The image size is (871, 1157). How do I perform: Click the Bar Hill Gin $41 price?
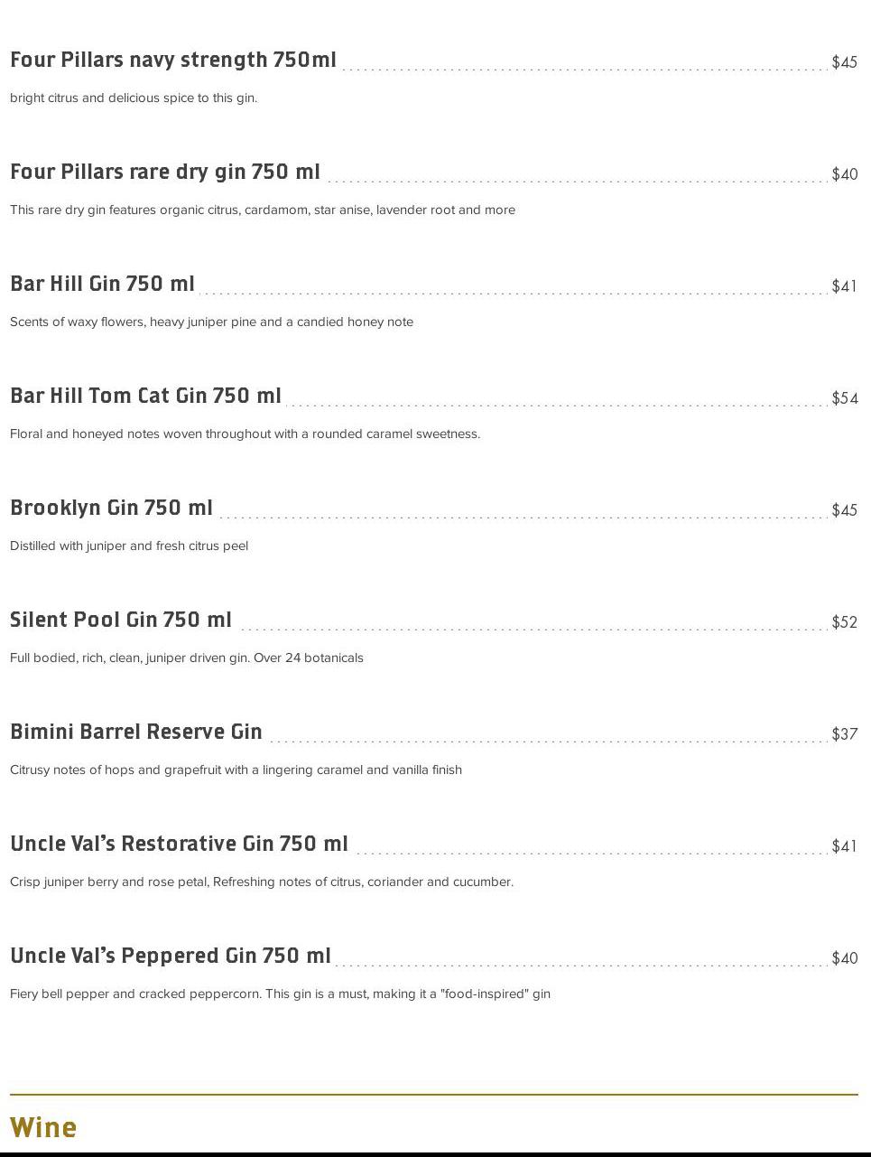pyautogui.click(x=844, y=286)
